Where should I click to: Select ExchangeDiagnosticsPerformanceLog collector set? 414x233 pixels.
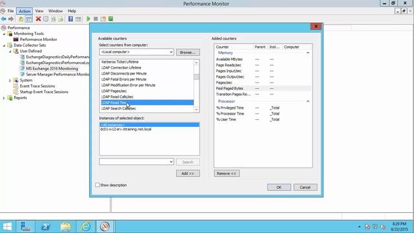(x=58, y=63)
